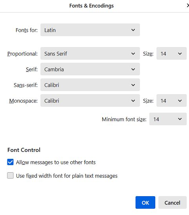This screenshot has width=189, height=215.
Task: Uncheck 'Allow messages to use other fonts'
Action: click(x=10, y=162)
